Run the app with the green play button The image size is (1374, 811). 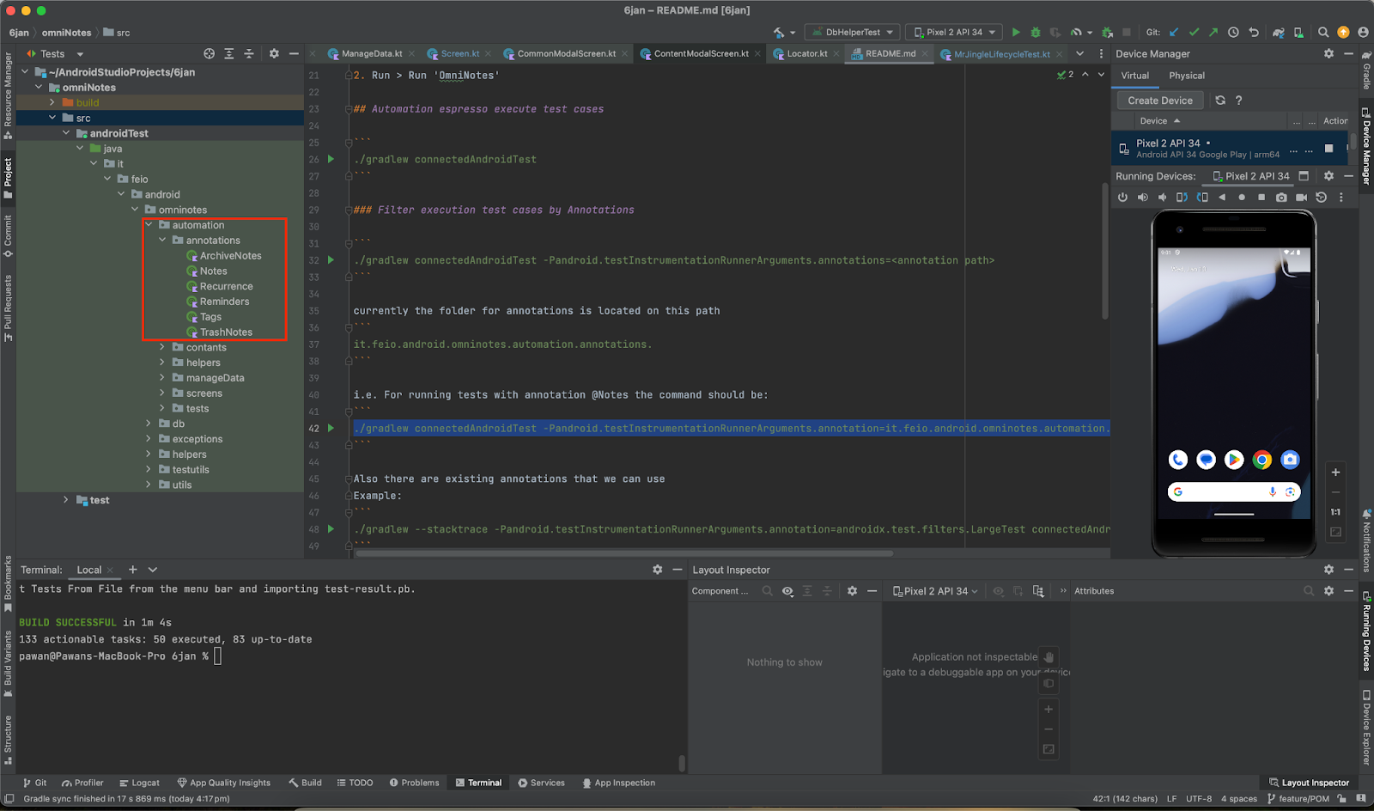coord(1016,33)
